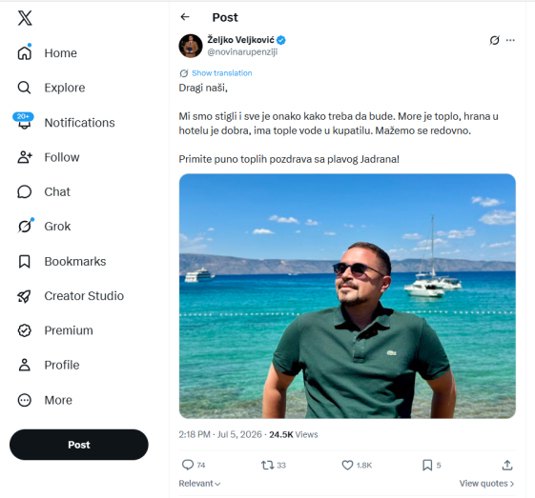Reply using the comment bubble icon

[x=188, y=465]
